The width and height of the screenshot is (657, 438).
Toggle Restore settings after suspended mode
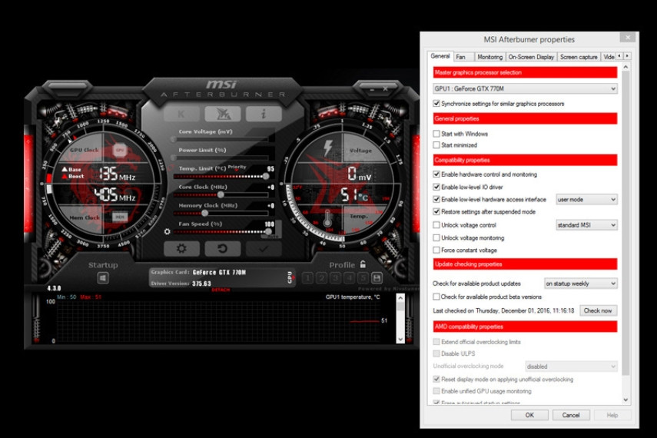(x=436, y=211)
